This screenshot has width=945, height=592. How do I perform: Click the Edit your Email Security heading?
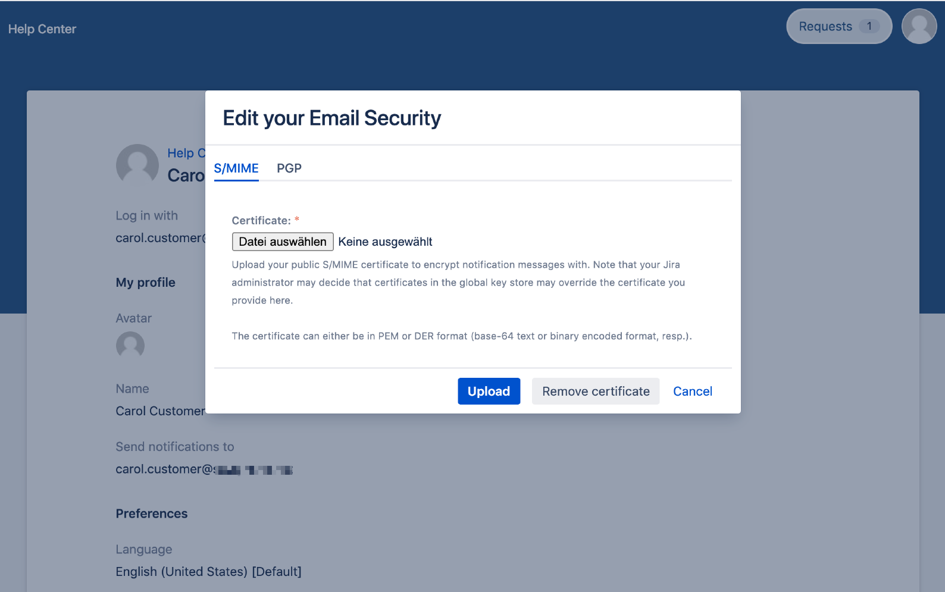(x=331, y=118)
